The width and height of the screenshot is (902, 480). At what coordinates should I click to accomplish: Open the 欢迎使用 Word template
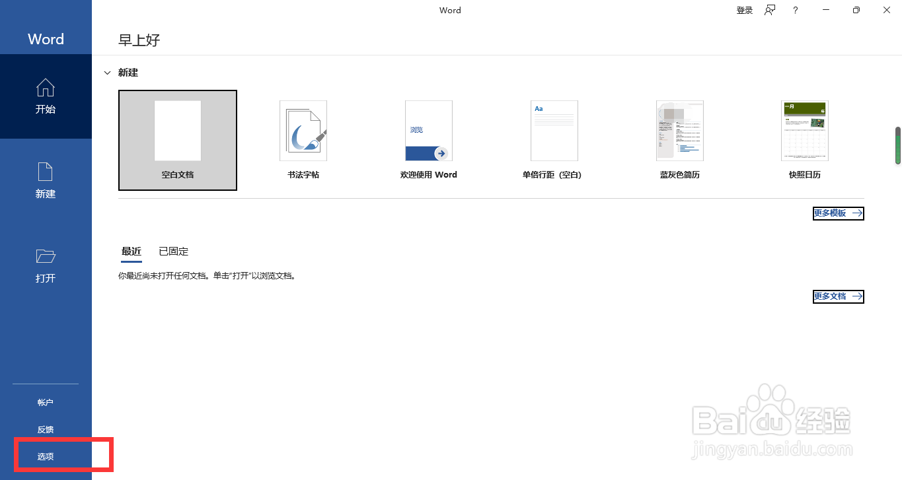tap(429, 140)
